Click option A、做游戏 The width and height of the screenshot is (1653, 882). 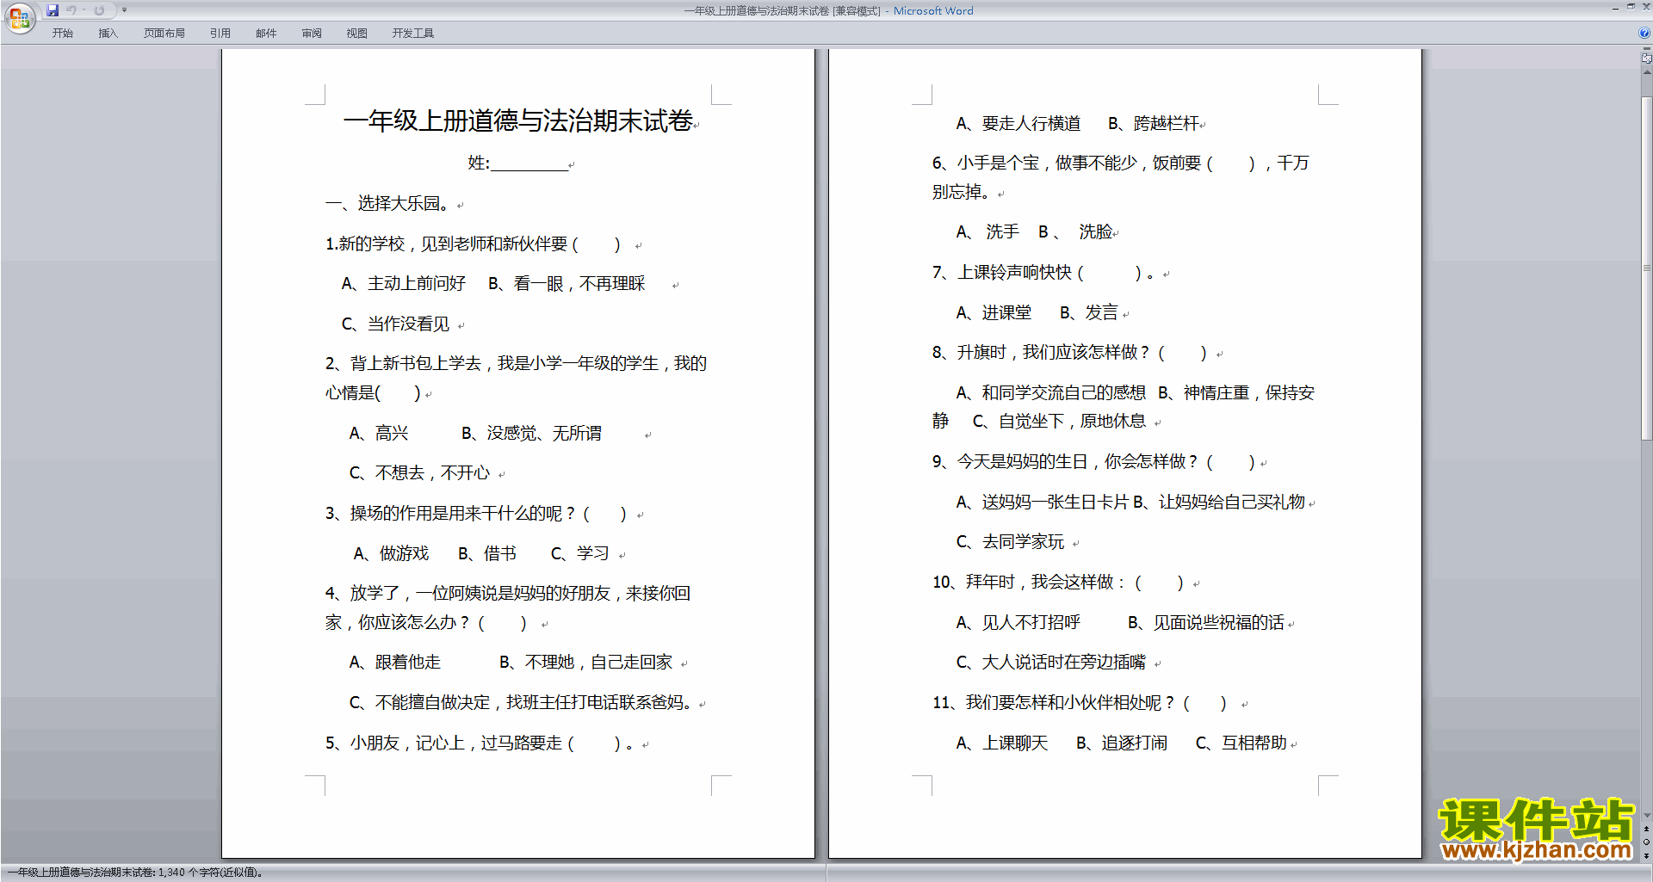pos(391,554)
